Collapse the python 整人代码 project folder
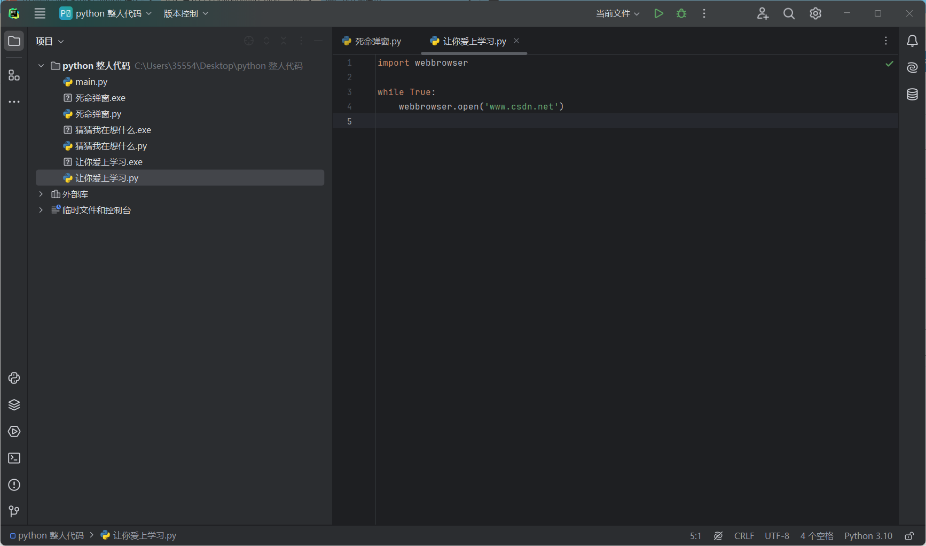This screenshot has height=546, width=926. pyautogui.click(x=41, y=66)
